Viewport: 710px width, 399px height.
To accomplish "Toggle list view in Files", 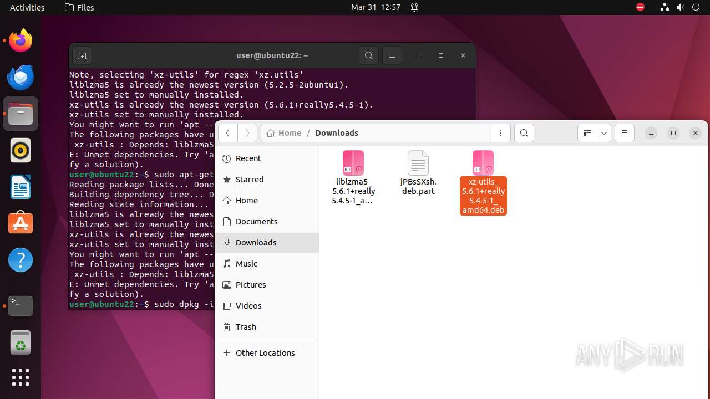I will 587,133.
